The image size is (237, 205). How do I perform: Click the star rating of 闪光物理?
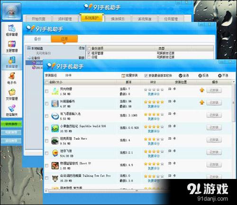click(x=154, y=89)
